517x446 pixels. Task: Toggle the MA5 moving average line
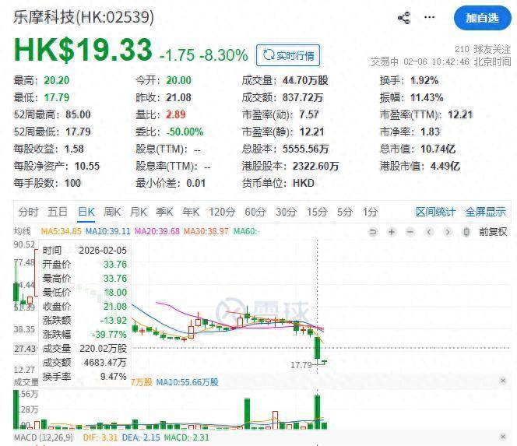(61, 231)
